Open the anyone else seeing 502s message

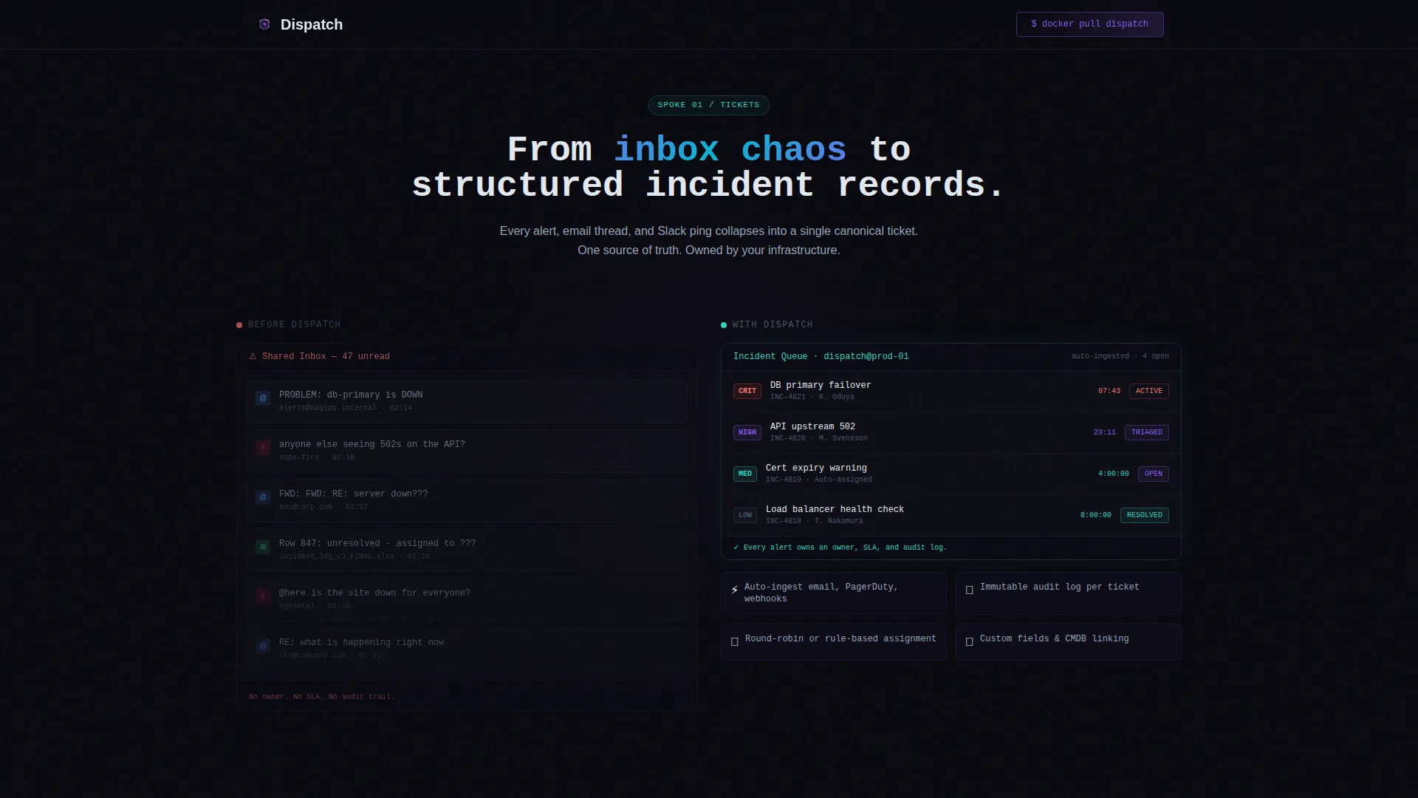tap(467, 451)
